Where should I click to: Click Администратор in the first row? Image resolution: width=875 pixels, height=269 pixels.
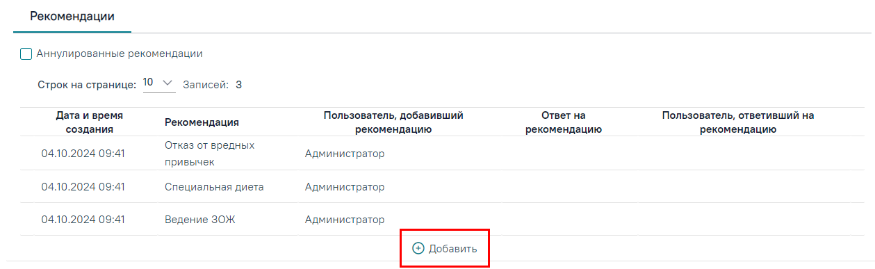(345, 154)
